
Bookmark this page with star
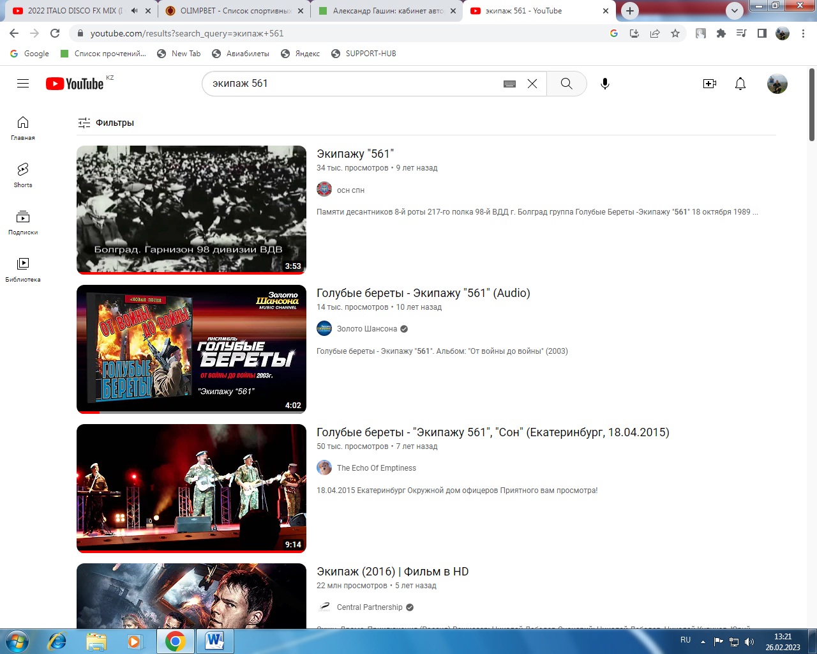pyautogui.click(x=675, y=33)
